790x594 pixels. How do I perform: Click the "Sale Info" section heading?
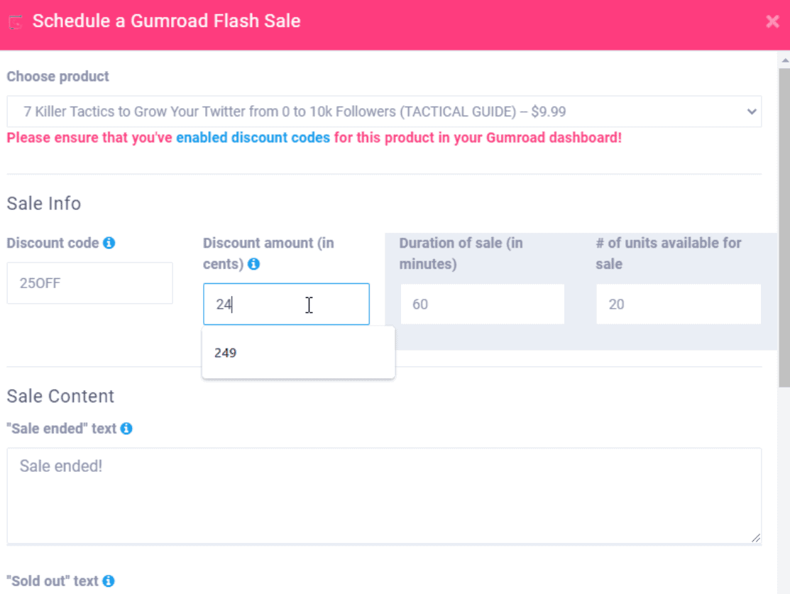(44, 204)
